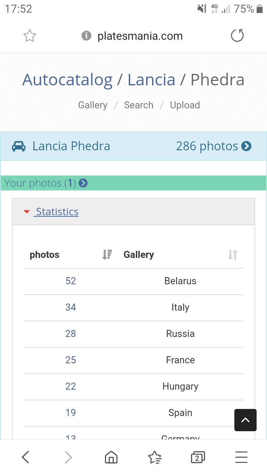This screenshot has height=475, width=267.
Task: Go to the Upload section
Action: pos(185,105)
